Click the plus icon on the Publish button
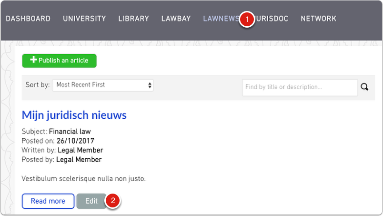This screenshot has height=216, width=383. 33,61
